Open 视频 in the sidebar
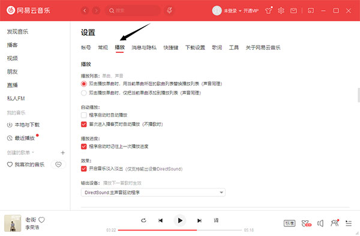The height and width of the screenshot is (236, 360). coord(12,58)
